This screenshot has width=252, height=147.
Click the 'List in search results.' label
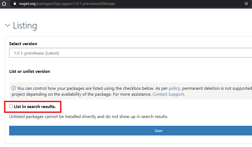point(35,107)
